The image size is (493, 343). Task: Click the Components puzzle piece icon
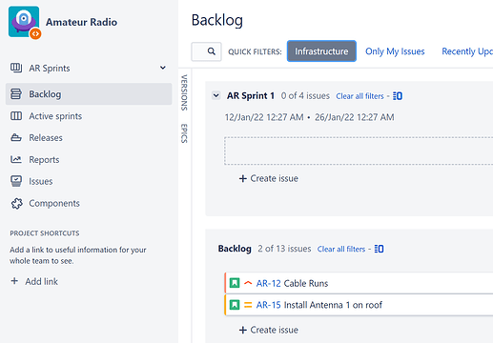tap(16, 203)
